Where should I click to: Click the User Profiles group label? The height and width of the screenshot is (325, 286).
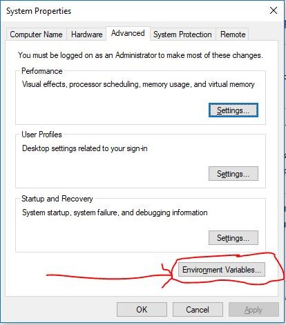(41, 135)
